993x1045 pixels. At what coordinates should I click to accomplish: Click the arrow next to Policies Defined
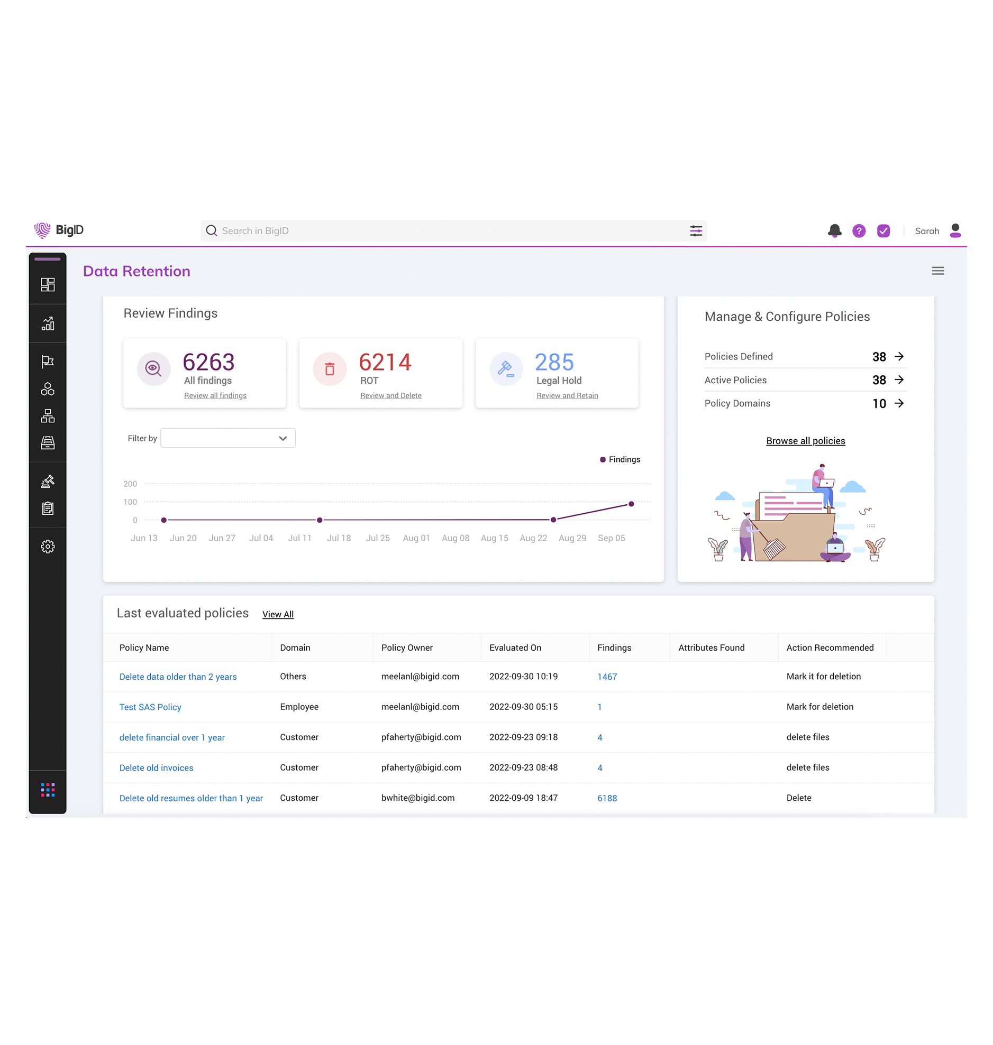coord(899,357)
